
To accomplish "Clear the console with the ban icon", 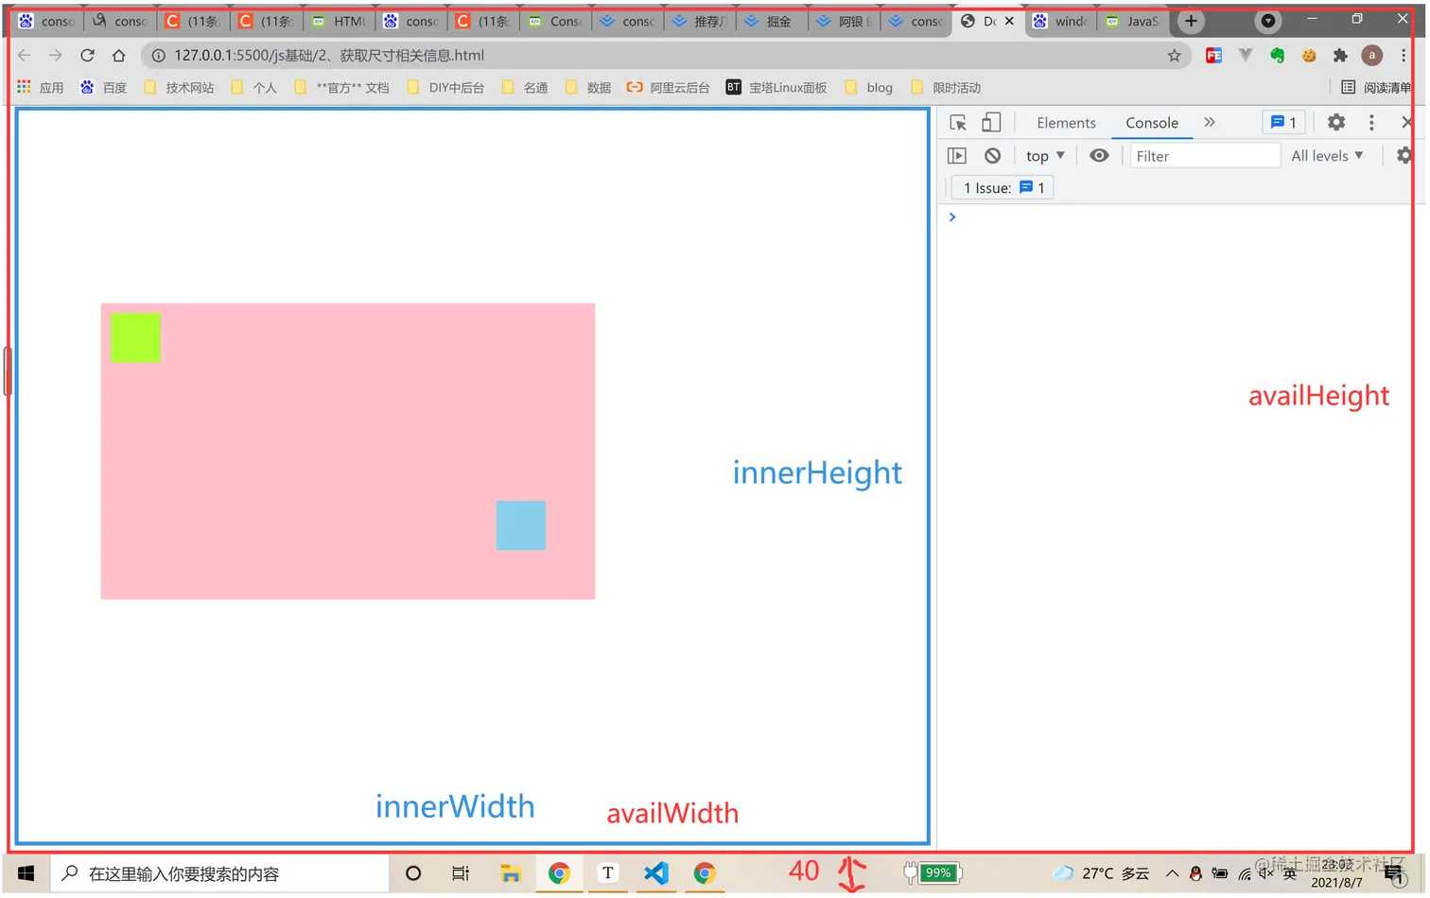I will pos(991,156).
